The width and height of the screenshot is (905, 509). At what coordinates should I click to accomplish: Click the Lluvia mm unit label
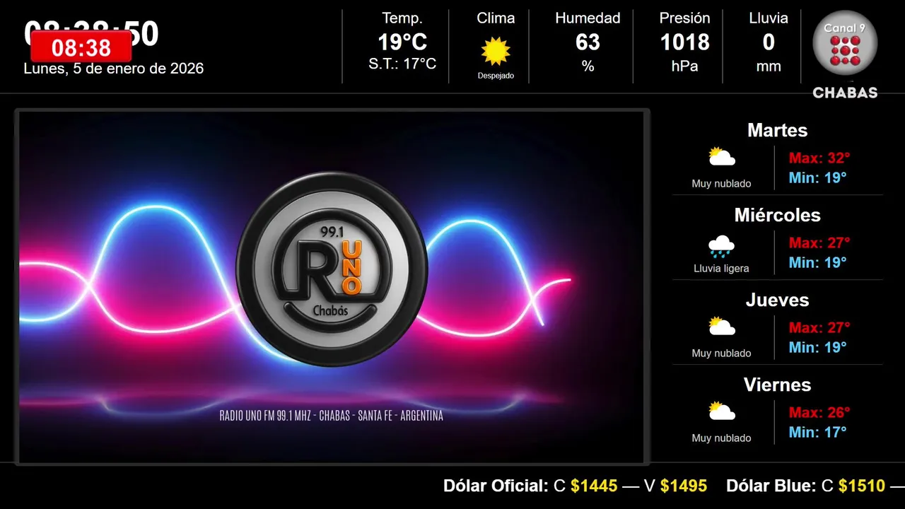point(769,67)
